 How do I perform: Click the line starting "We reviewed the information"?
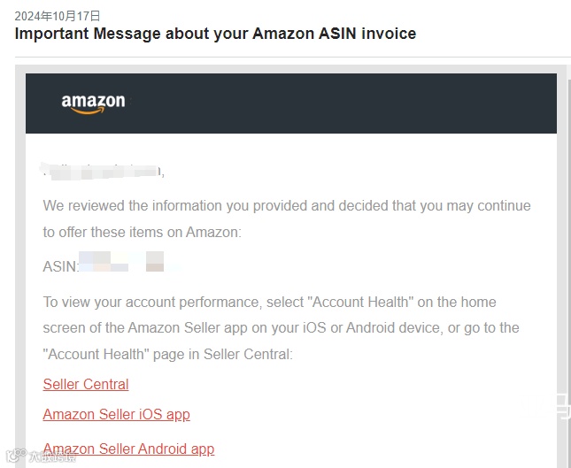[x=287, y=206]
